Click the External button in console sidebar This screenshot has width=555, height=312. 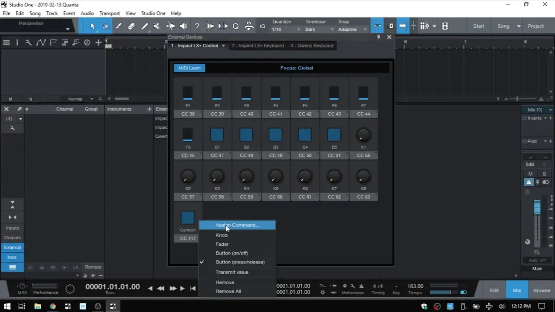(x=13, y=247)
